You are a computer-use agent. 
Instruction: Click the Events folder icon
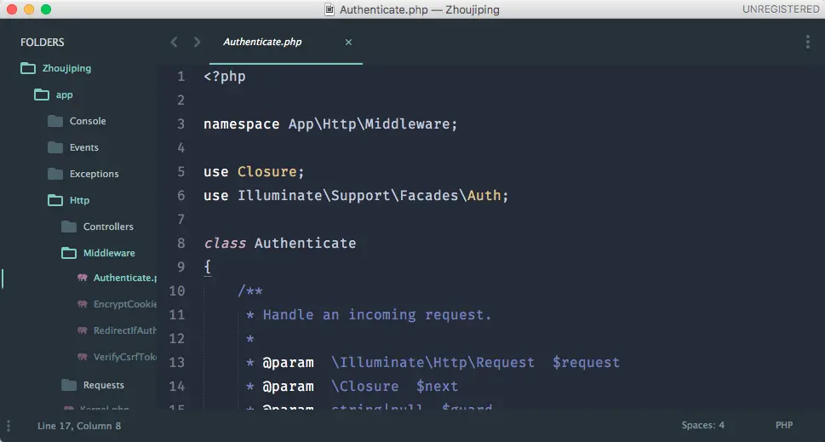(x=55, y=147)
